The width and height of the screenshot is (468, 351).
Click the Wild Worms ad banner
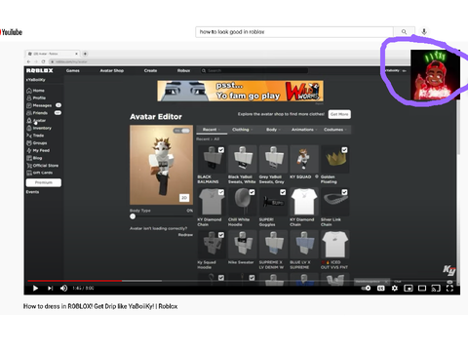coord(241,91)
